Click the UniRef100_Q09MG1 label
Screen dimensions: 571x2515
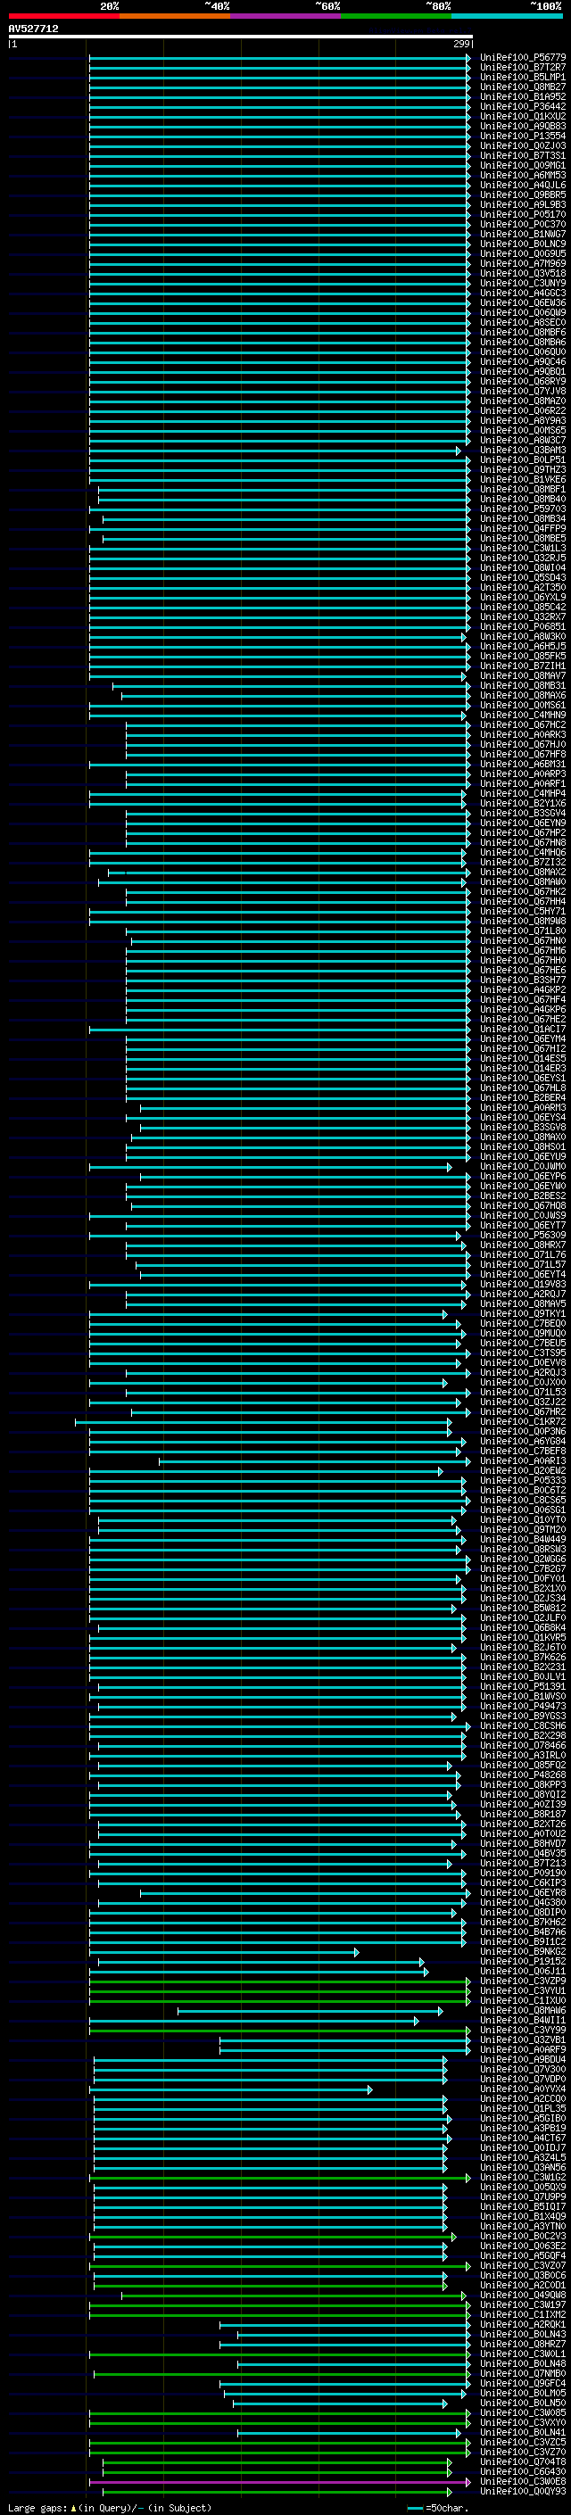[523, 166]
